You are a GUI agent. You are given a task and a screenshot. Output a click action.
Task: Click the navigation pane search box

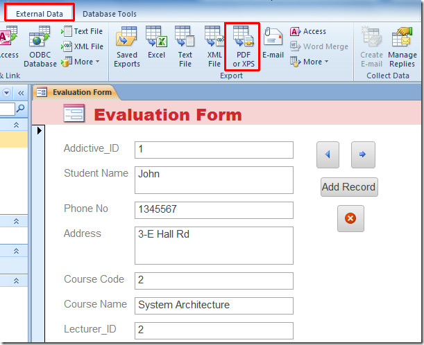point(8,109)
